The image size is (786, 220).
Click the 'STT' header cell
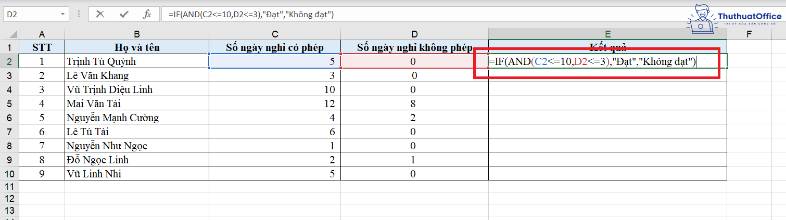[42, 47]
